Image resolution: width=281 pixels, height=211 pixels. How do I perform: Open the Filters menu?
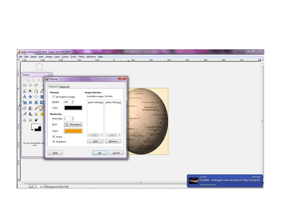(81, 57)
